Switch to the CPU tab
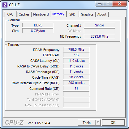The height and width of the screenshot is (129, 129). (10, 14)
